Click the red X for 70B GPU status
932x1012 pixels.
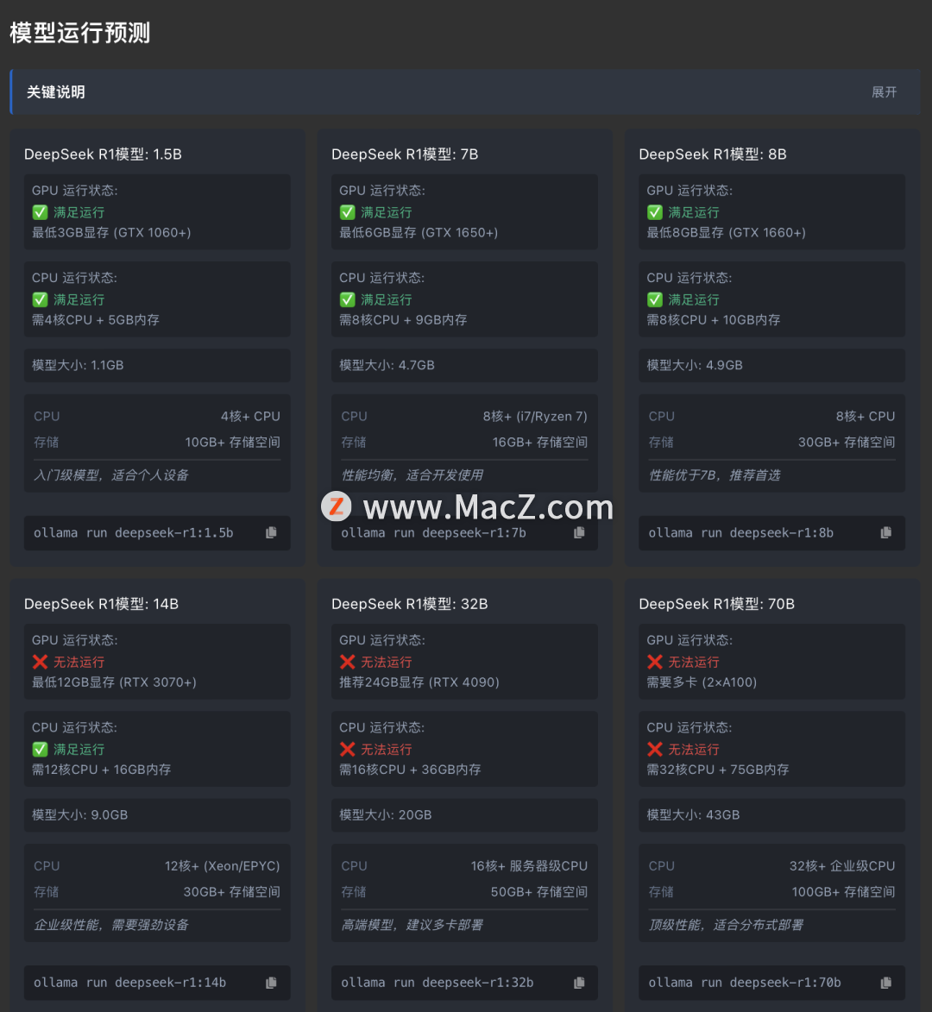click(x=654, y=662)
